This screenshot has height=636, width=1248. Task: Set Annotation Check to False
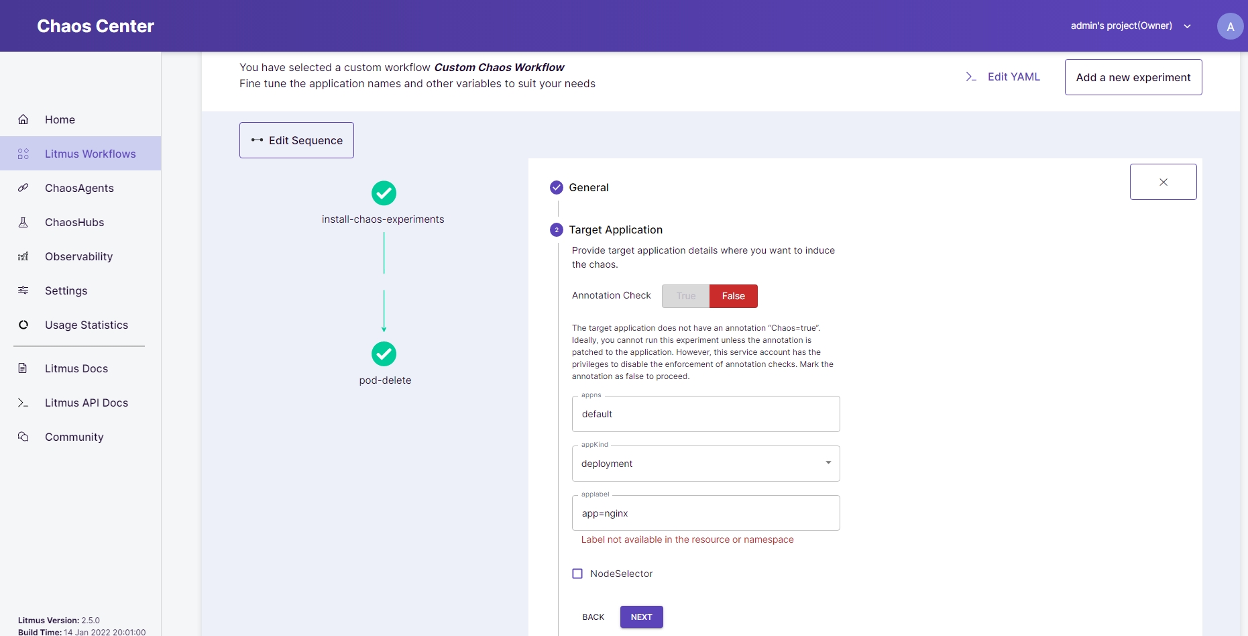(x=733, y=296)
